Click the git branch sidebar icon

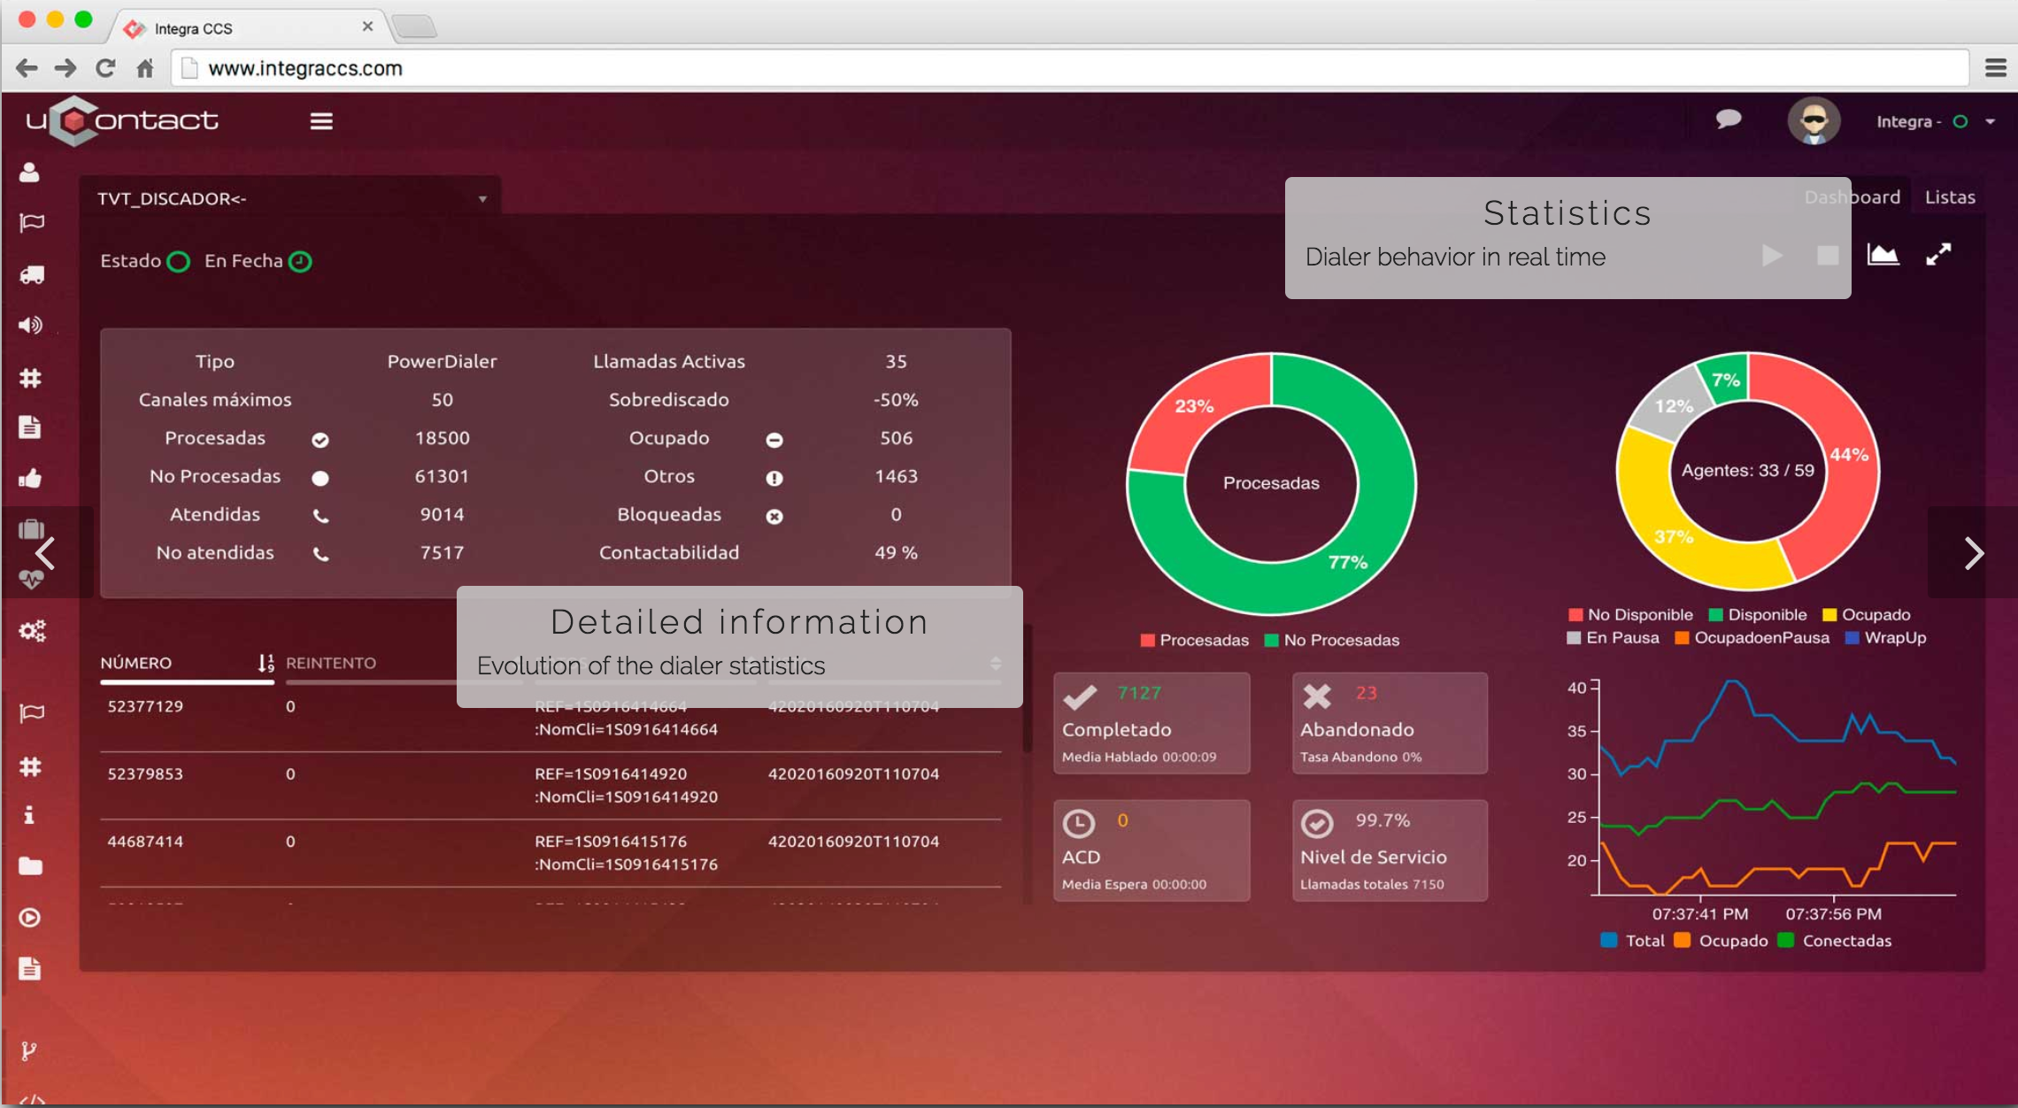tap(28, 1051)
